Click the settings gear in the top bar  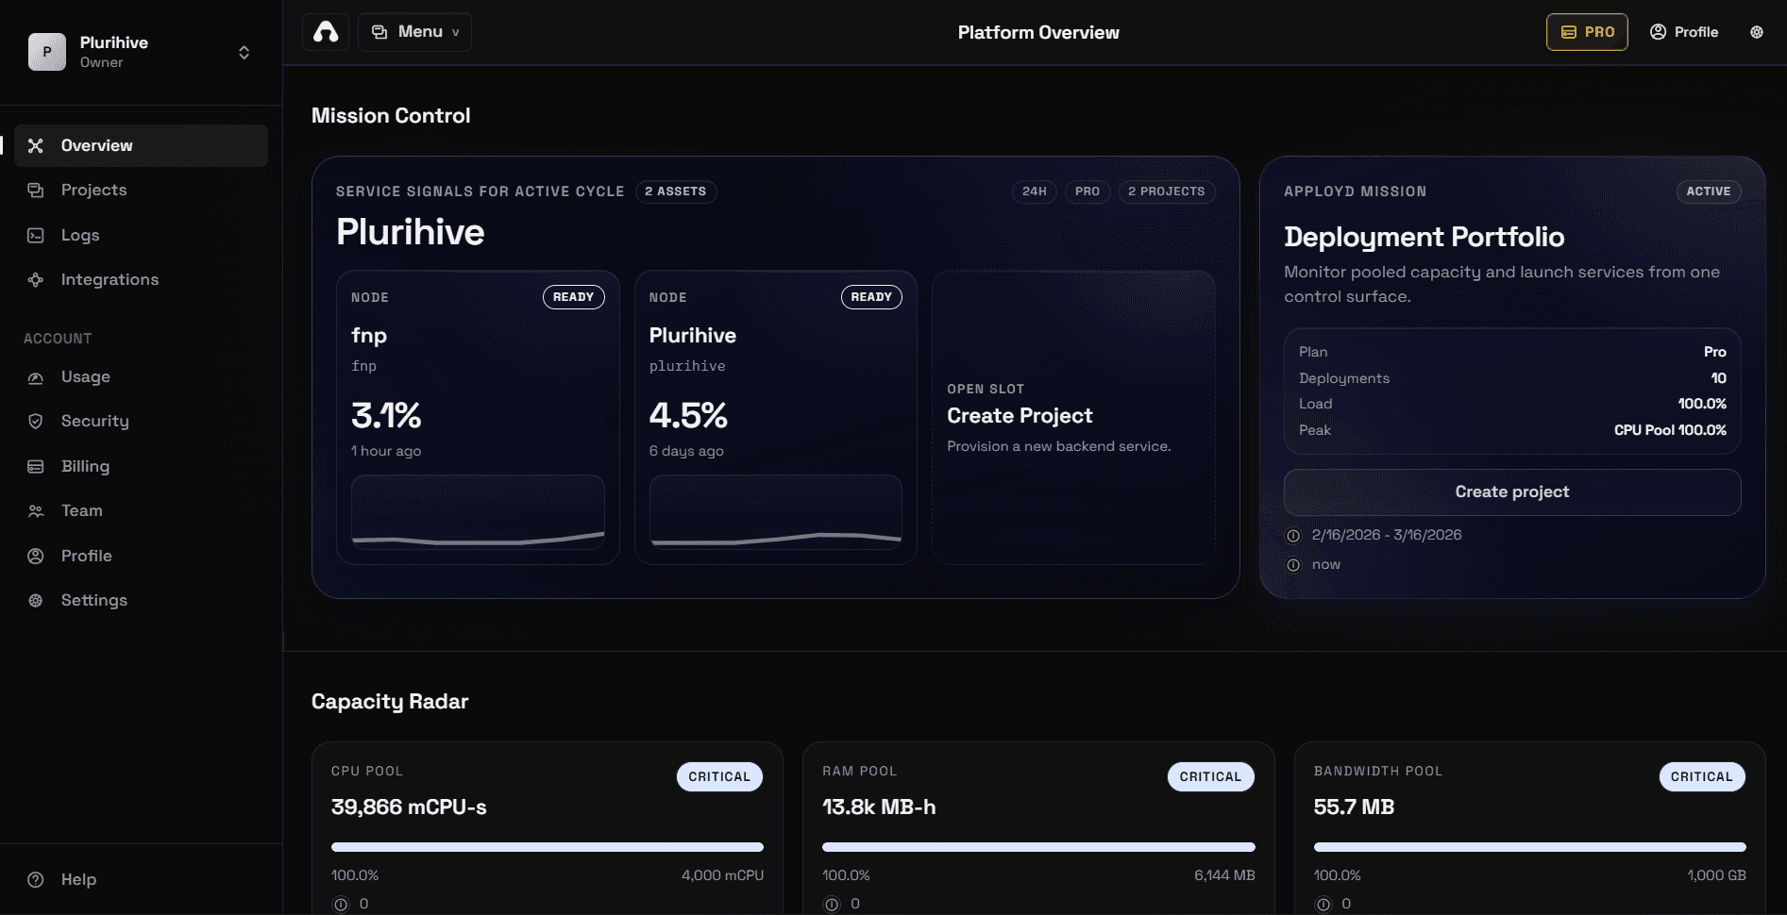tap(1756, 31)
